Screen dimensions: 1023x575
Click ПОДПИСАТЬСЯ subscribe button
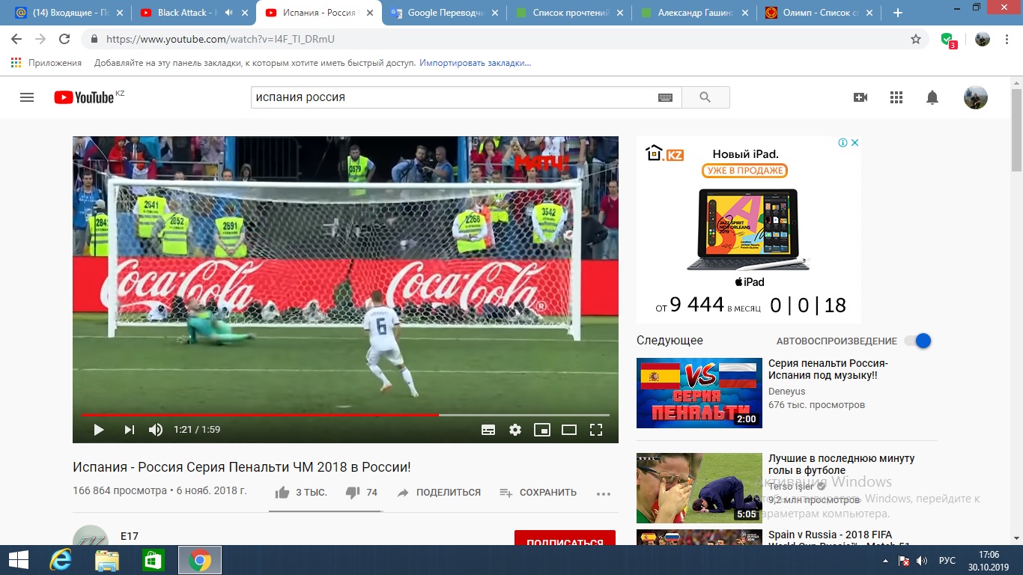[x=565, y=538]
